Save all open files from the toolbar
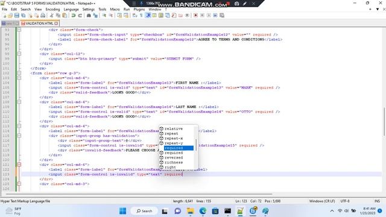 pyautogui.click(x=23, y=16)
